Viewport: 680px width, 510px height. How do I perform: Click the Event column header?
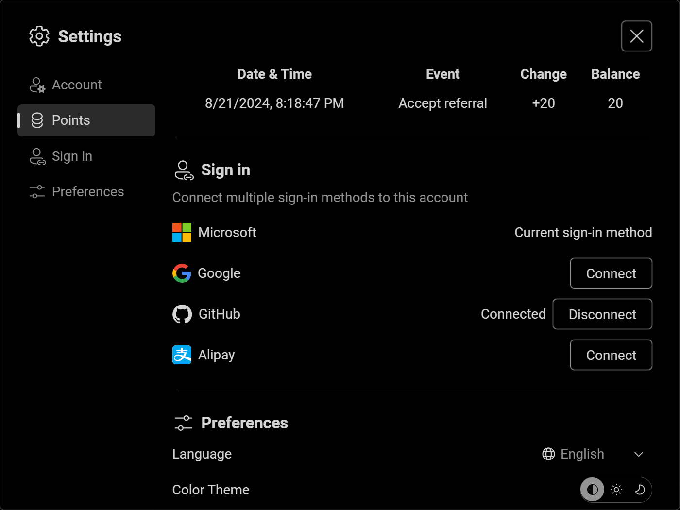tap(442, 74)
